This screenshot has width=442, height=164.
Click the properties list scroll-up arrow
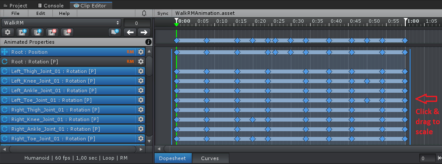pos(149,52)
